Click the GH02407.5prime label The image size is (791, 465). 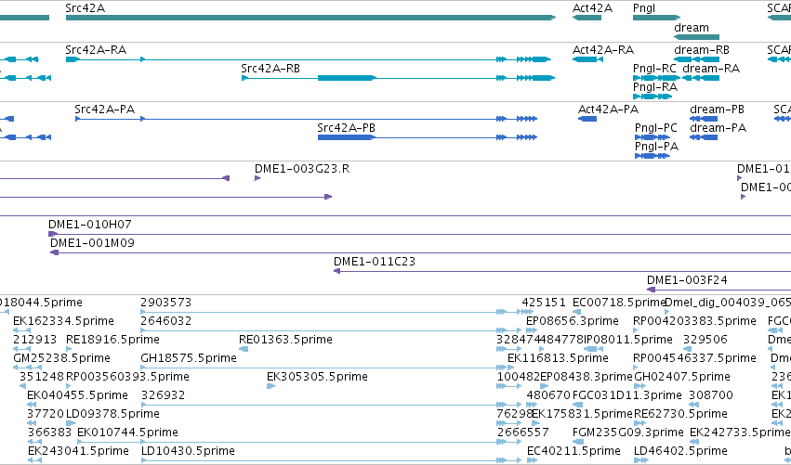click(x=682, y=377)
